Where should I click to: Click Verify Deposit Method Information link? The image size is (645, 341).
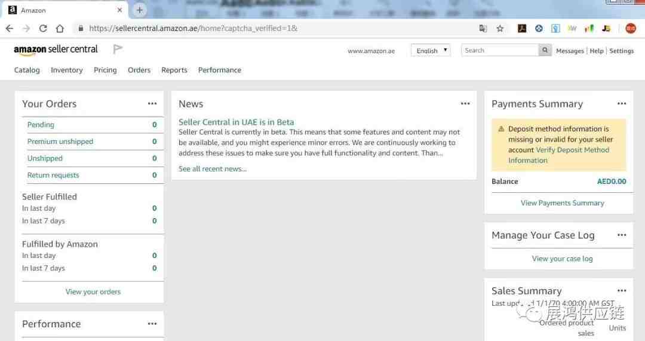pyautogui.click(x=558, y=155)
